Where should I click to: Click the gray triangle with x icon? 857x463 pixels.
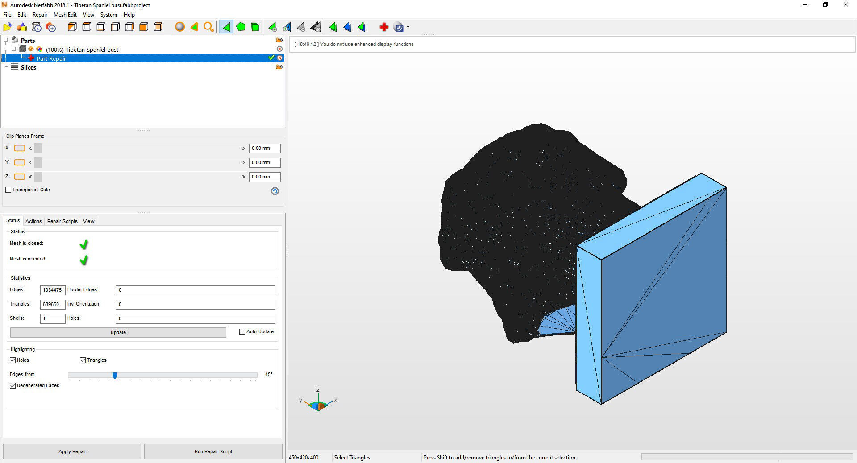pyautogui.click(x=301, y=27)
